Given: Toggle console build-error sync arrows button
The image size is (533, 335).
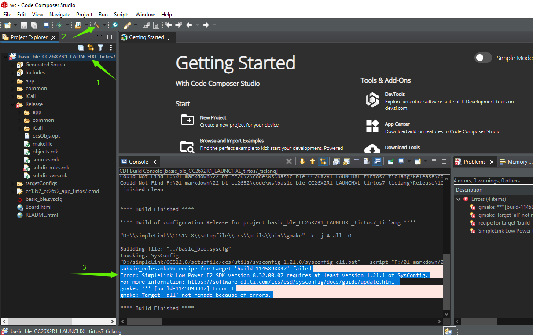Looking at the screenshot, I should pyautogui.click(x=323, y=161).
